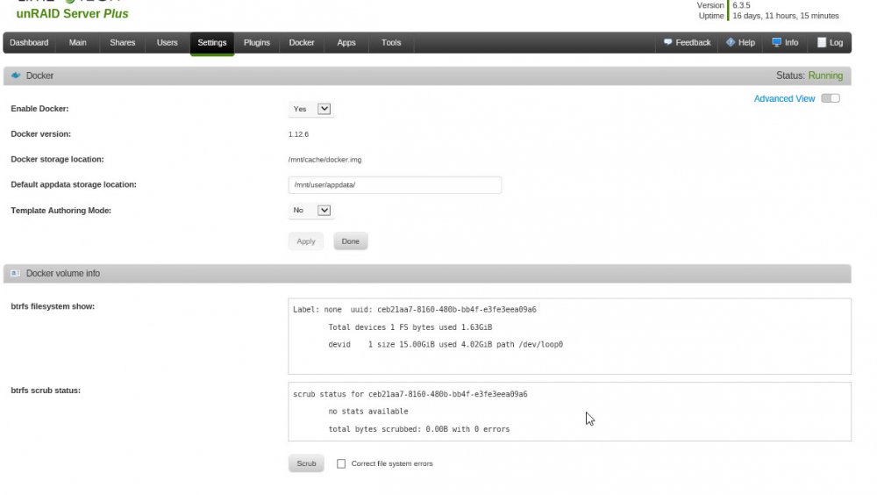Image resolution: width=877 pixels, height=495 pixels.
Task: Click the devid path /dev/loop0 line
Action: (x=446, y=344)
